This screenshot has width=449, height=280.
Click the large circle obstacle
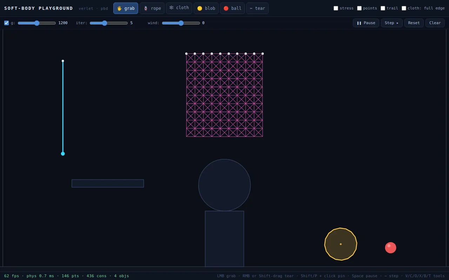[224, 185]
